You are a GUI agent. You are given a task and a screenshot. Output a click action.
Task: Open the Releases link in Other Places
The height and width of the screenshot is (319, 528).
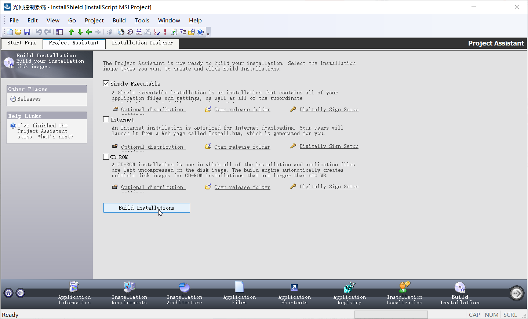coord(29,99)
